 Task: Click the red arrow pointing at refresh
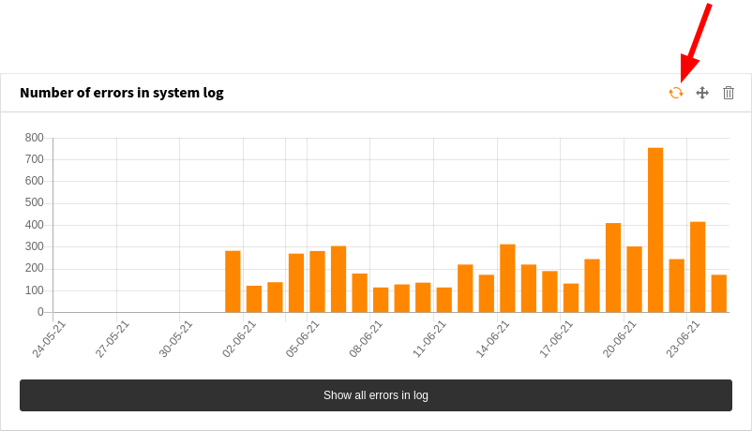click(x=696, y=42)
